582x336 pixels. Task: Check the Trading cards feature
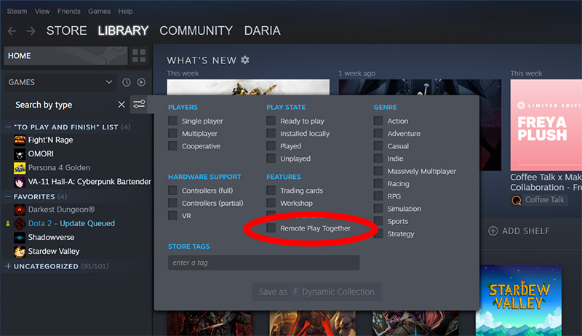[271, 191]
